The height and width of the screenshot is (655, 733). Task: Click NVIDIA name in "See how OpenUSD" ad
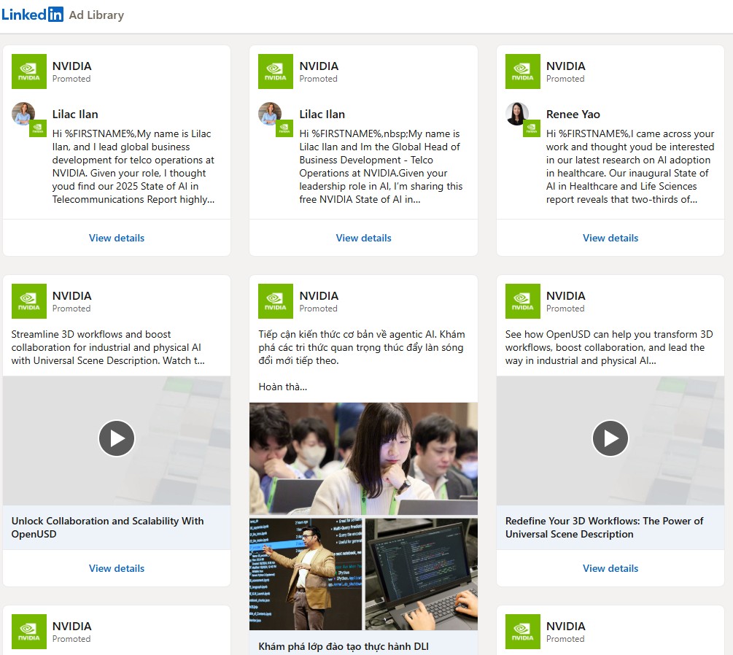point(566,296)
